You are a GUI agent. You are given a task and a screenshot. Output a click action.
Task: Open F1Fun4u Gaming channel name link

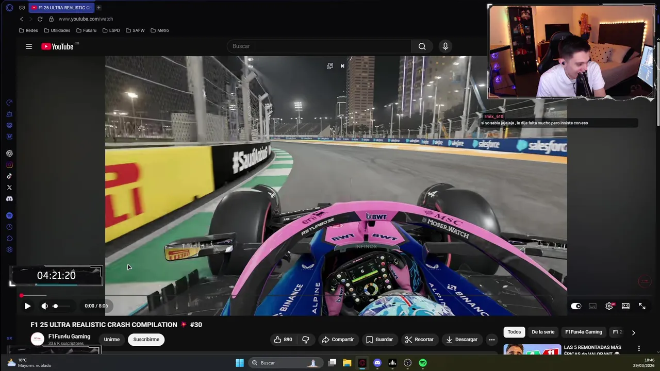69,336
